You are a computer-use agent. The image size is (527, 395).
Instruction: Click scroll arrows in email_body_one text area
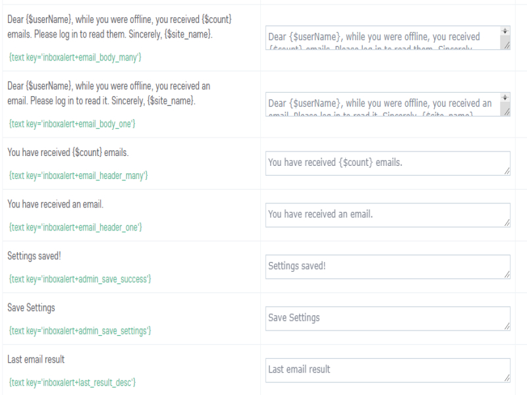(x=505, y=97)
